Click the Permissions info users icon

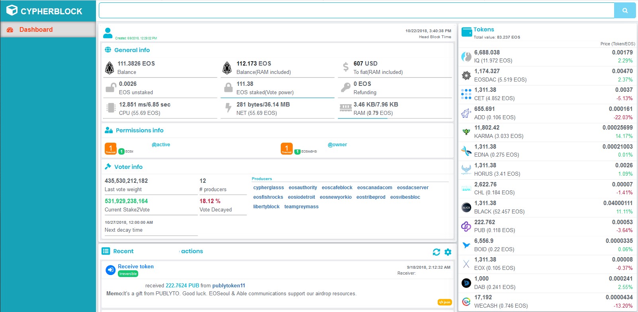click(x=109, y=130)
